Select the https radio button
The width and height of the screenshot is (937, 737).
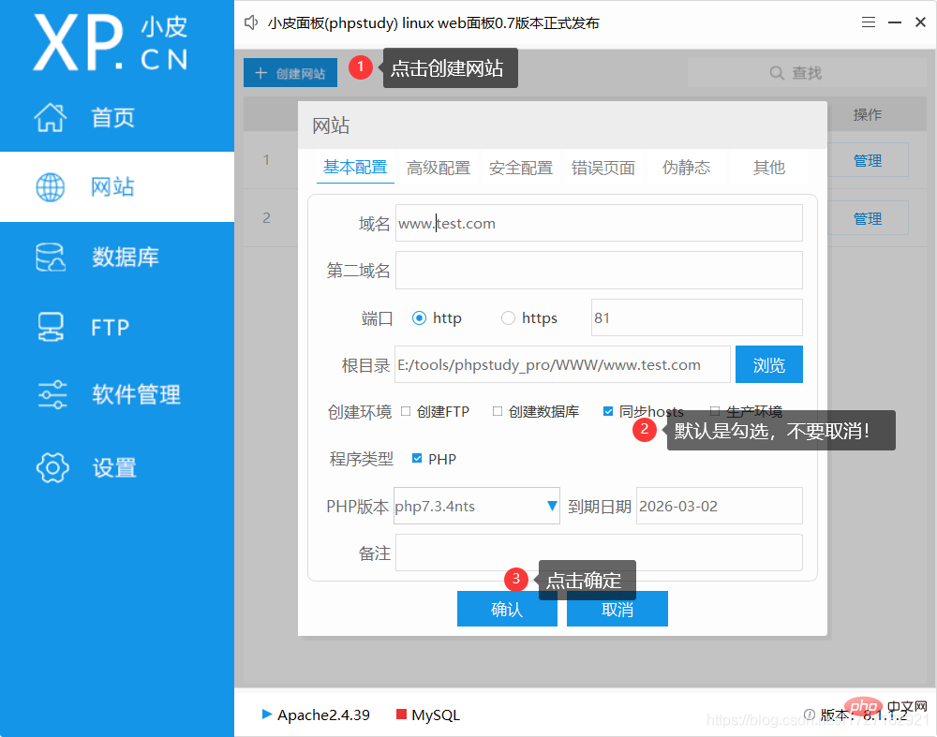click(x=508, y=317)
